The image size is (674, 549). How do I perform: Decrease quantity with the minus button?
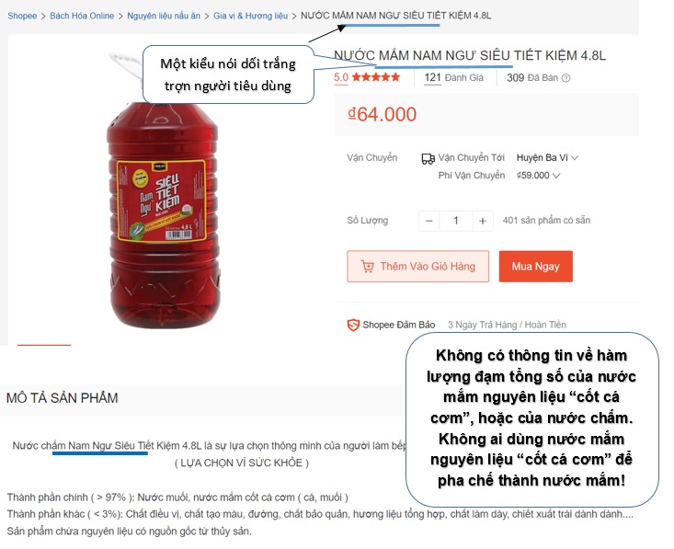point(429,221)
